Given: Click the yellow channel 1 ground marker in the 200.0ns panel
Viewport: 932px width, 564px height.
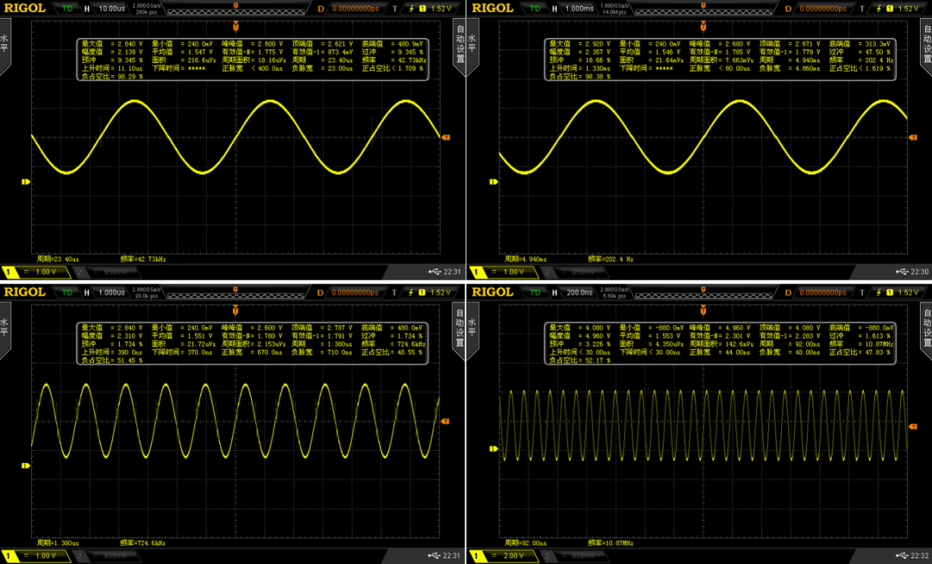Looking at the screenshot, I should [x=494, y=448].
